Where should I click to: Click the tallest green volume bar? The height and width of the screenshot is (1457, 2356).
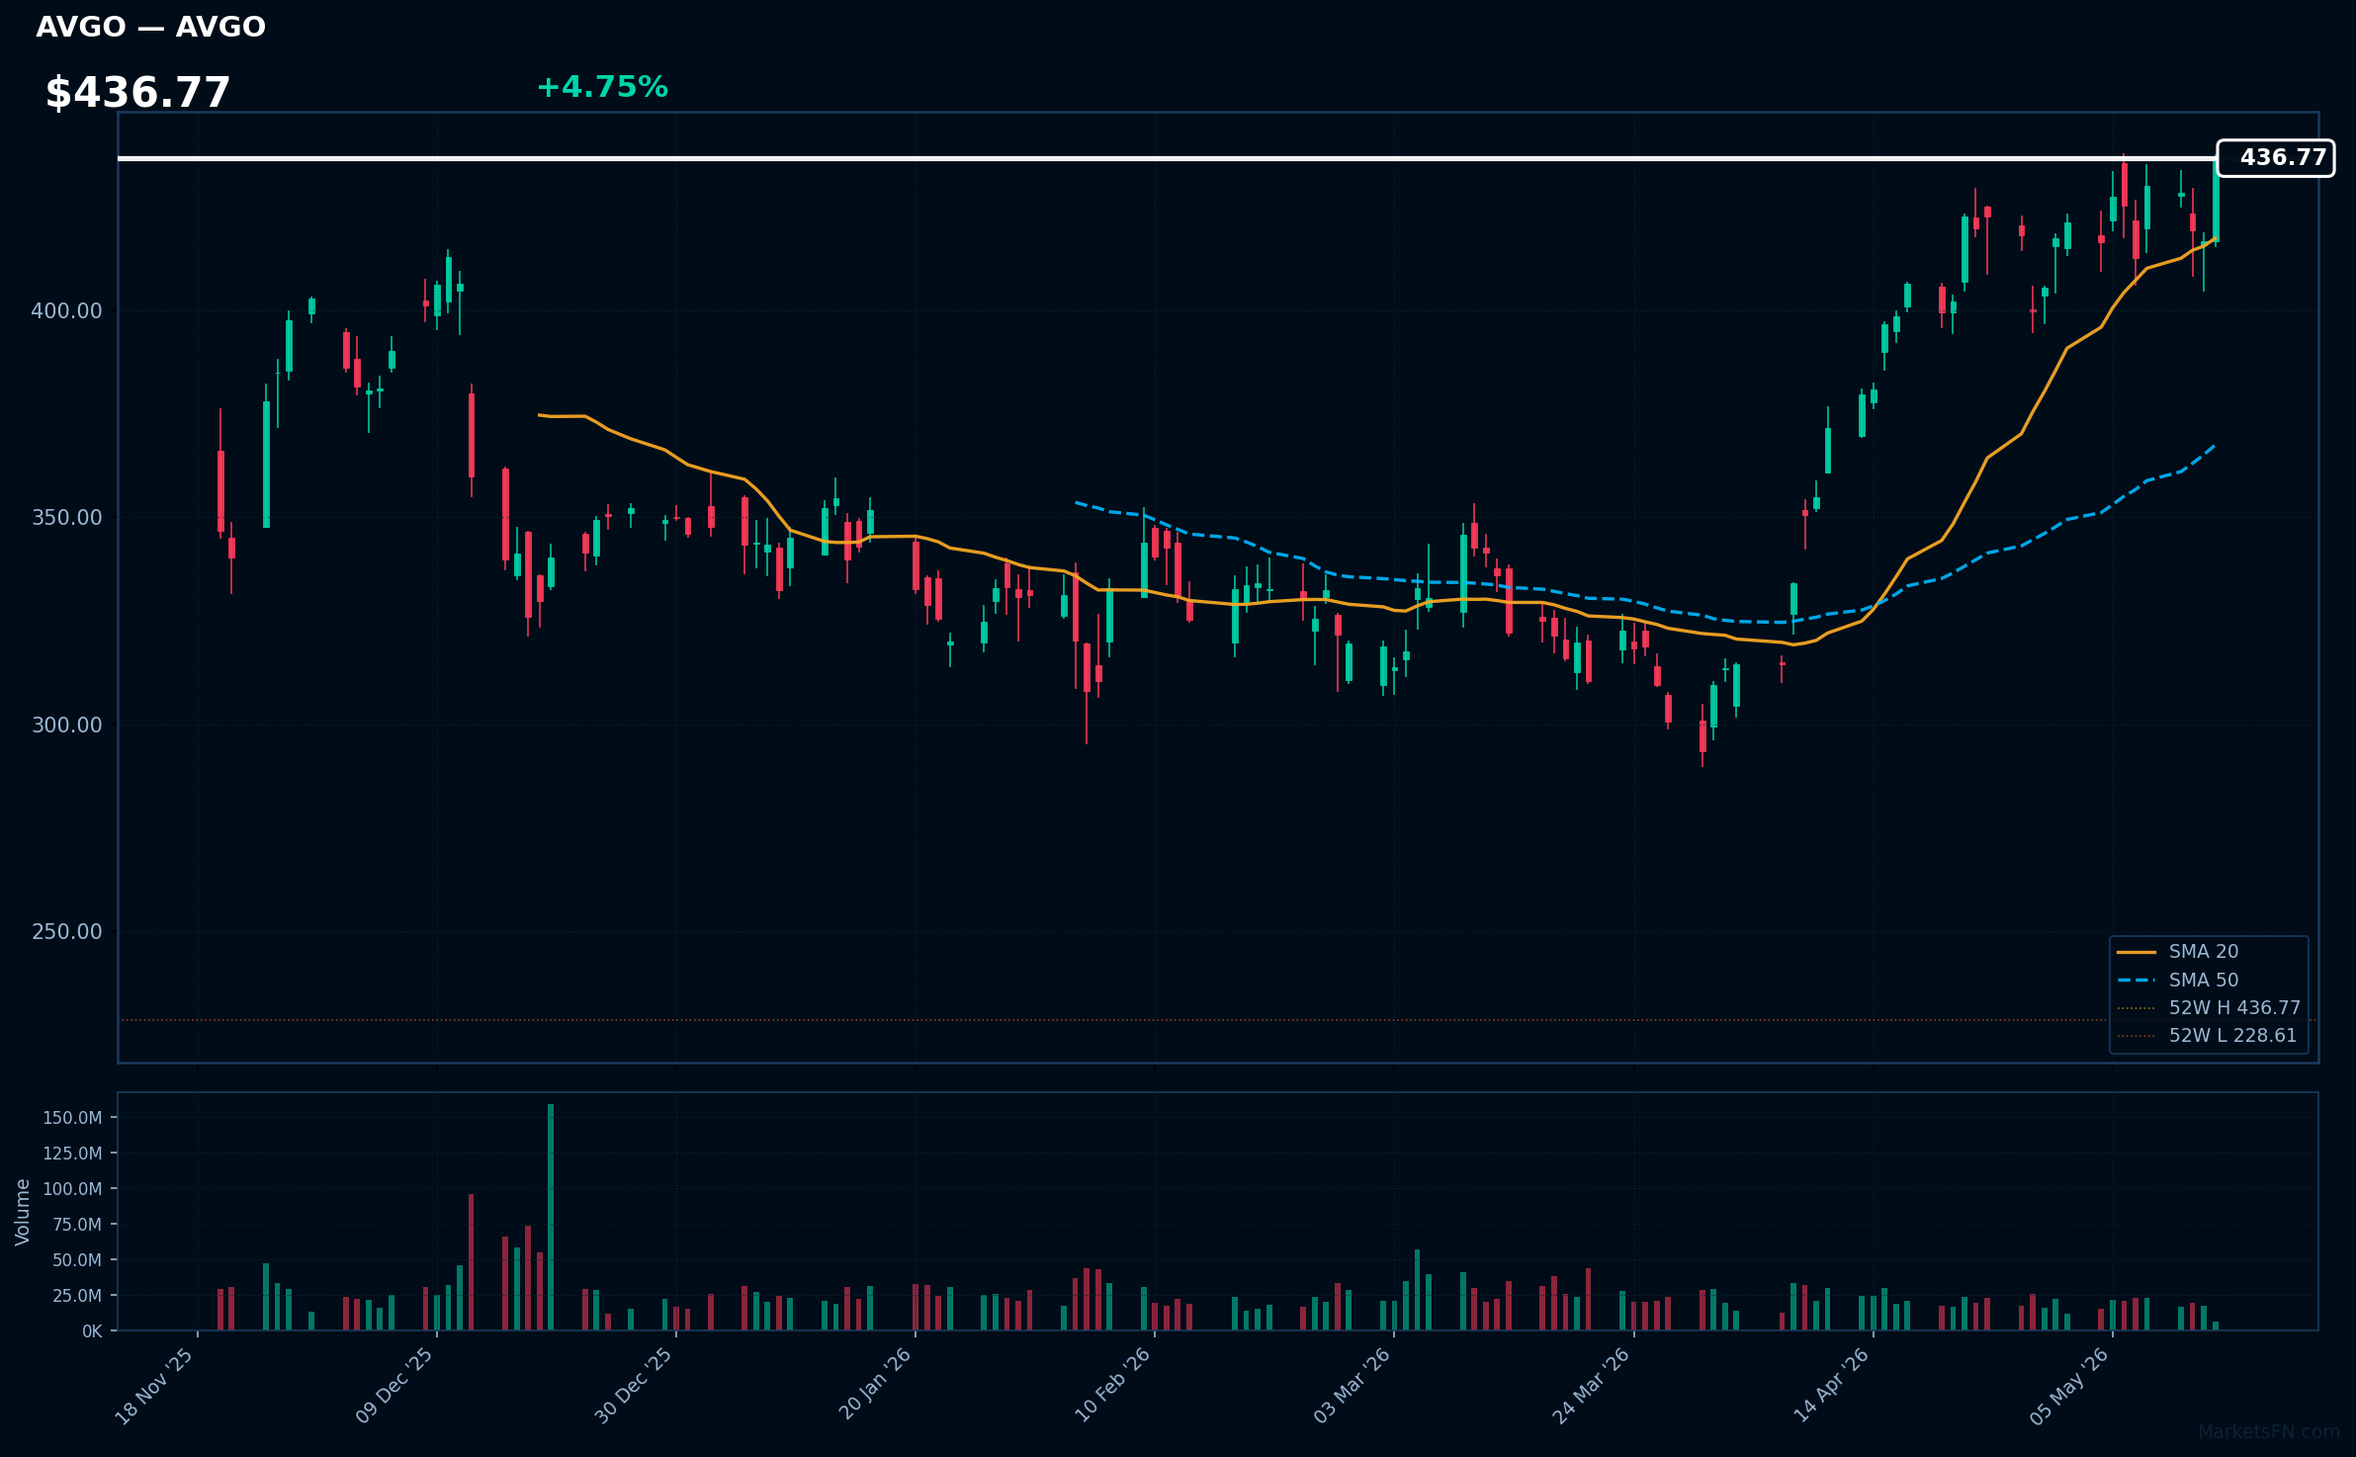pyautogui.click(x=551, y=1217)
